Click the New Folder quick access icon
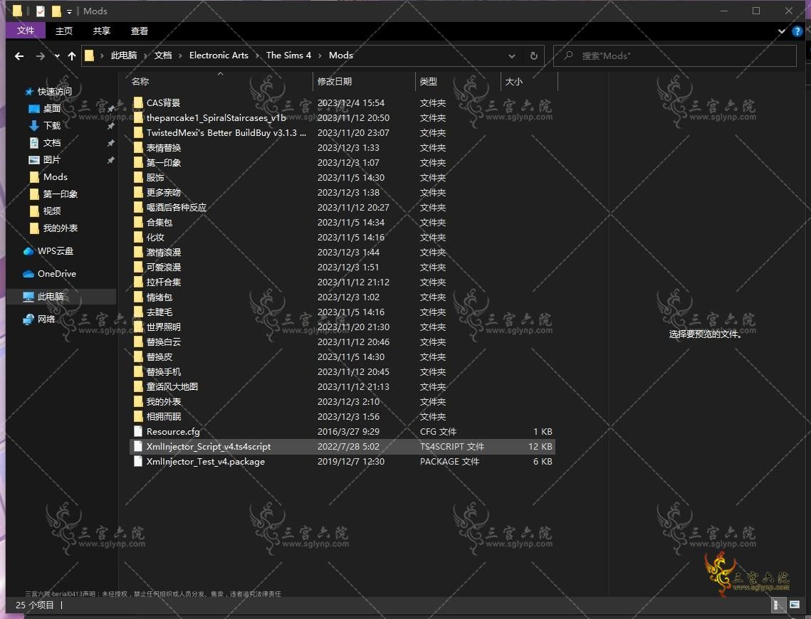This screenshot has height=619, width=811. click(x=56, y=11)
